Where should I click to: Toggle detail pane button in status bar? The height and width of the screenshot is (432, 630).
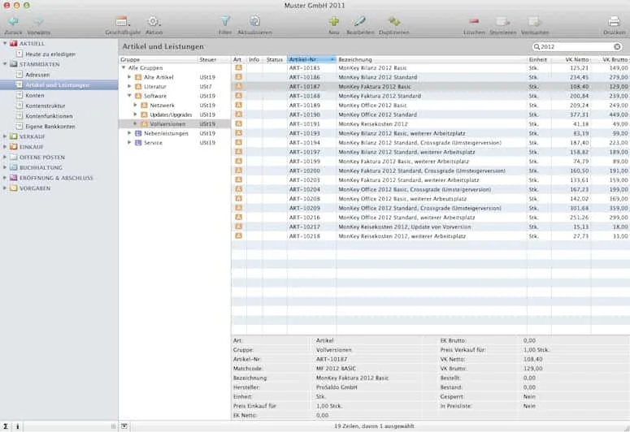124,426
